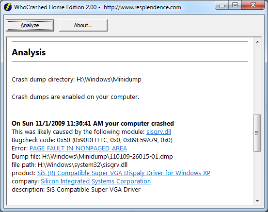
Task: Open the sisgrv.dll module link
Action: point(158,132)
